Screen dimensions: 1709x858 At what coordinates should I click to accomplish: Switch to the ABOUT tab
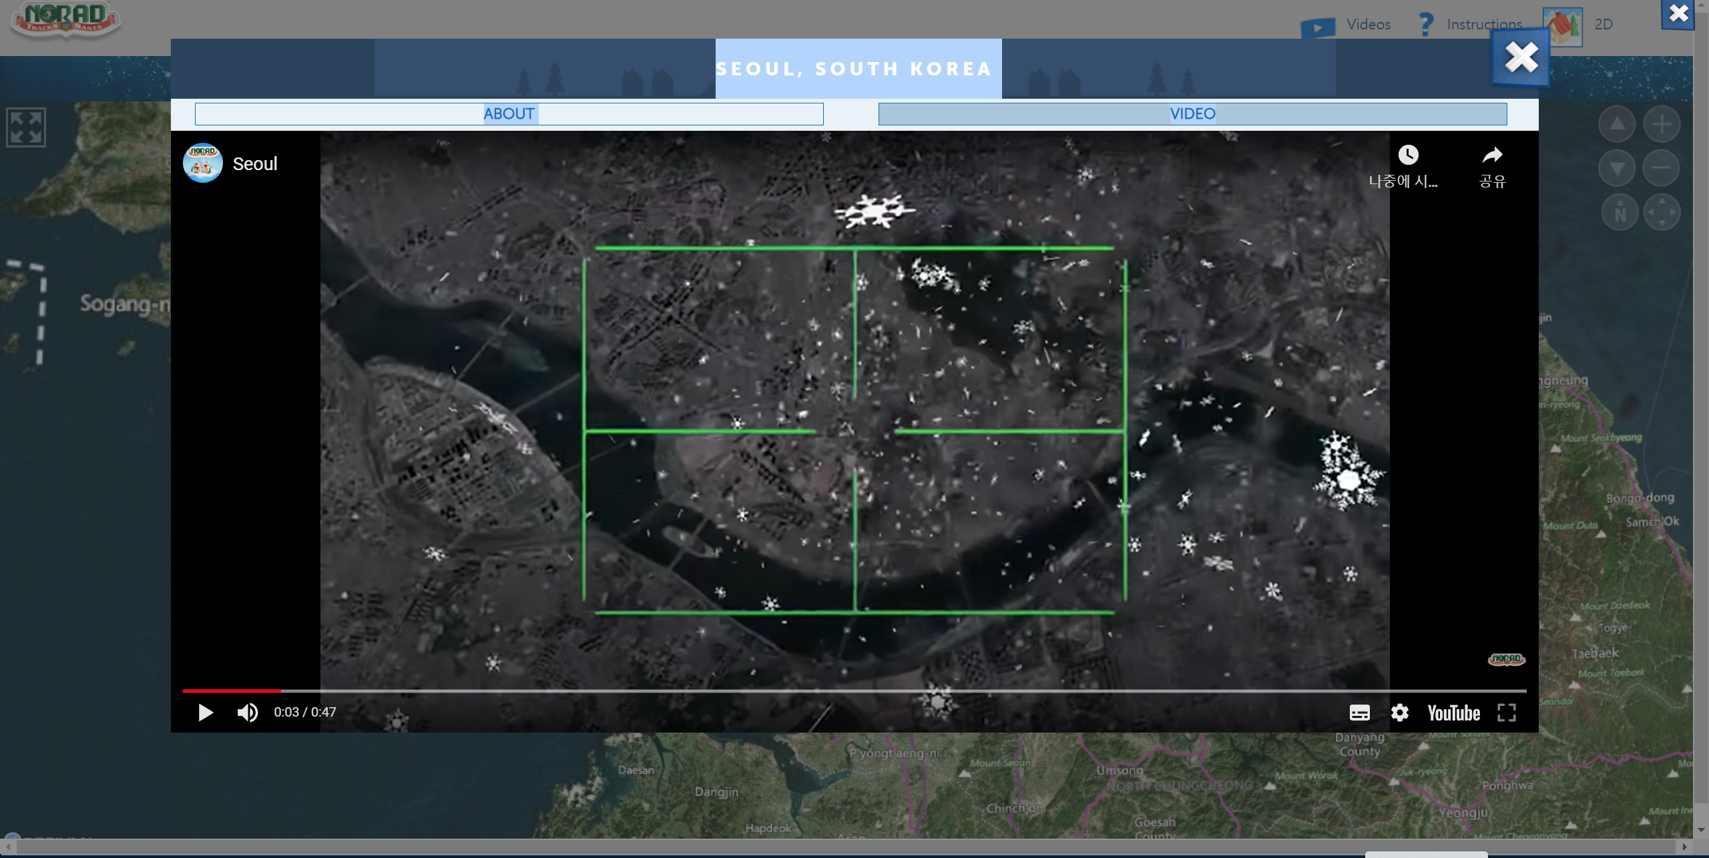coord(509,114)
